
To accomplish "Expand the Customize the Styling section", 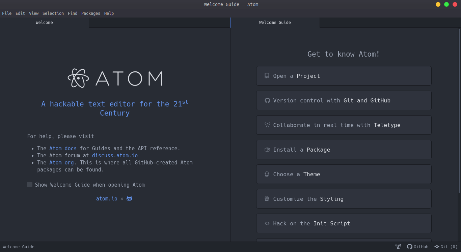I will coord(344,199).
